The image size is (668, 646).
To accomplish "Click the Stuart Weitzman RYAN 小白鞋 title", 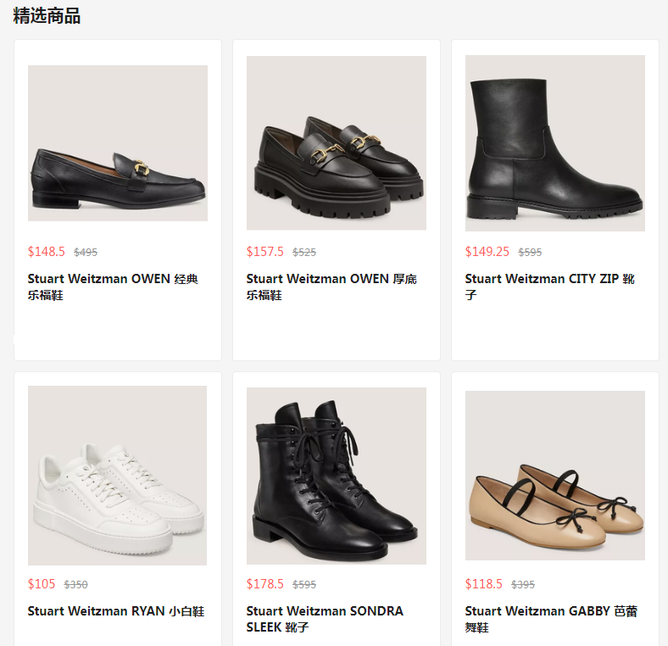I will tap(116, 611).
